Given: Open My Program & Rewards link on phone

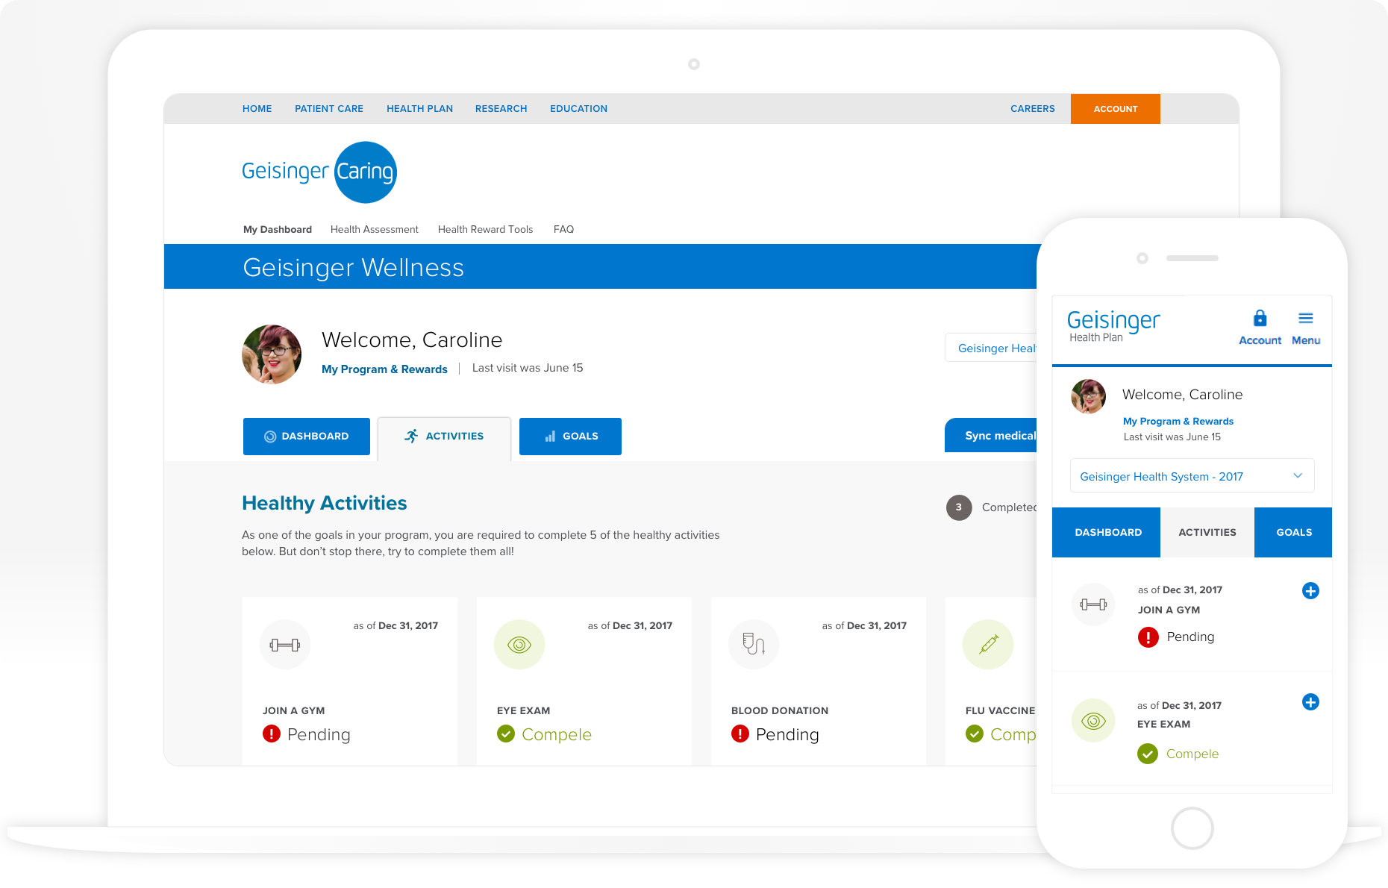Looking at the screenshot, I should point(1178,422).
